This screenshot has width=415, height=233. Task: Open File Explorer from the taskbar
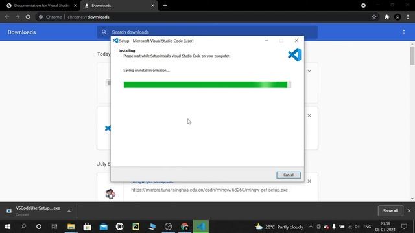point(71,227)
